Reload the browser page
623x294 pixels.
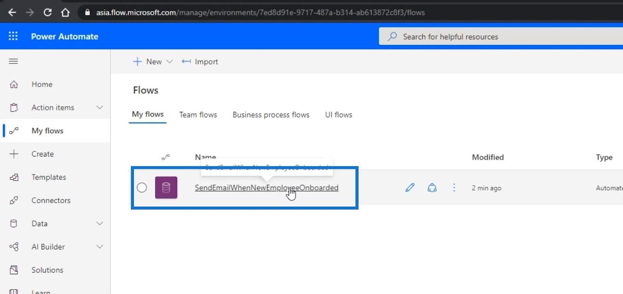(x=48, y=12)
